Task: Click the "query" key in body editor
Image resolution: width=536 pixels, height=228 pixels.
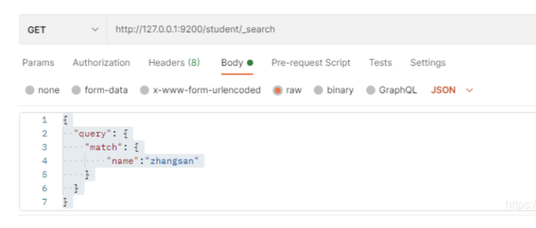Action: pyautogui.click(x=92, y=134)
